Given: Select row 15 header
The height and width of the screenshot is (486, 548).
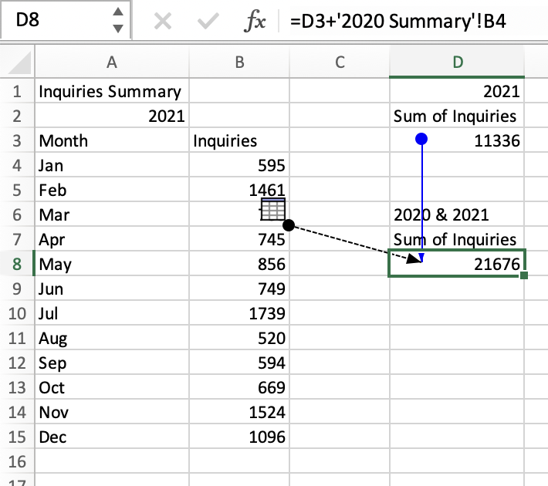Looking at the screenshot, I should pyautogui.click(x=17, y=437).
